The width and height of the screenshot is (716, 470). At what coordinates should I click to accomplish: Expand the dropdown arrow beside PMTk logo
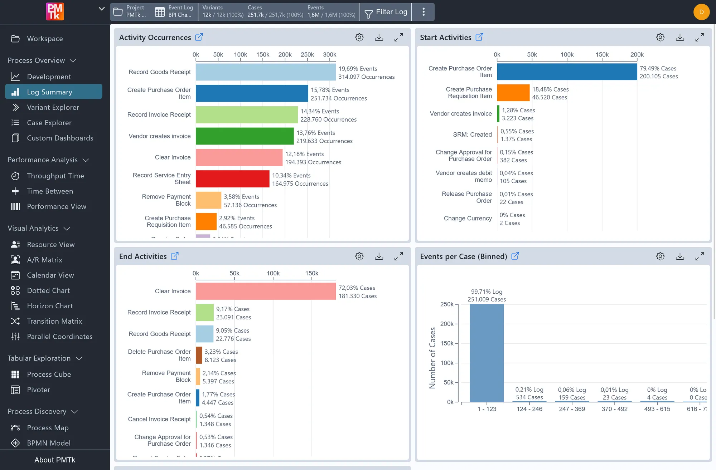pos(102,9)
